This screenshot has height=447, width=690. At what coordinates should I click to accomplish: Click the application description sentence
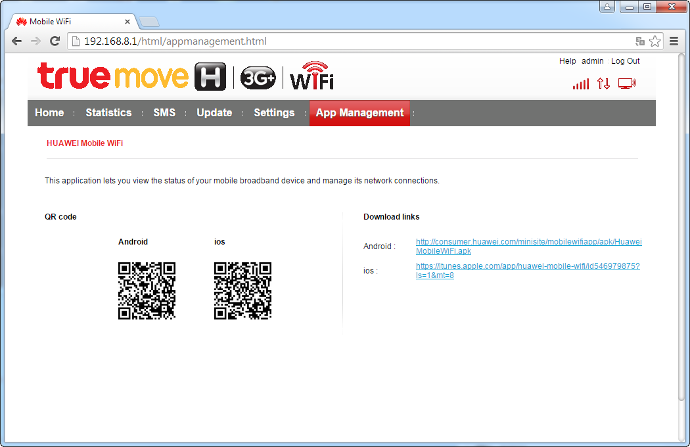[x=242, y=181]
